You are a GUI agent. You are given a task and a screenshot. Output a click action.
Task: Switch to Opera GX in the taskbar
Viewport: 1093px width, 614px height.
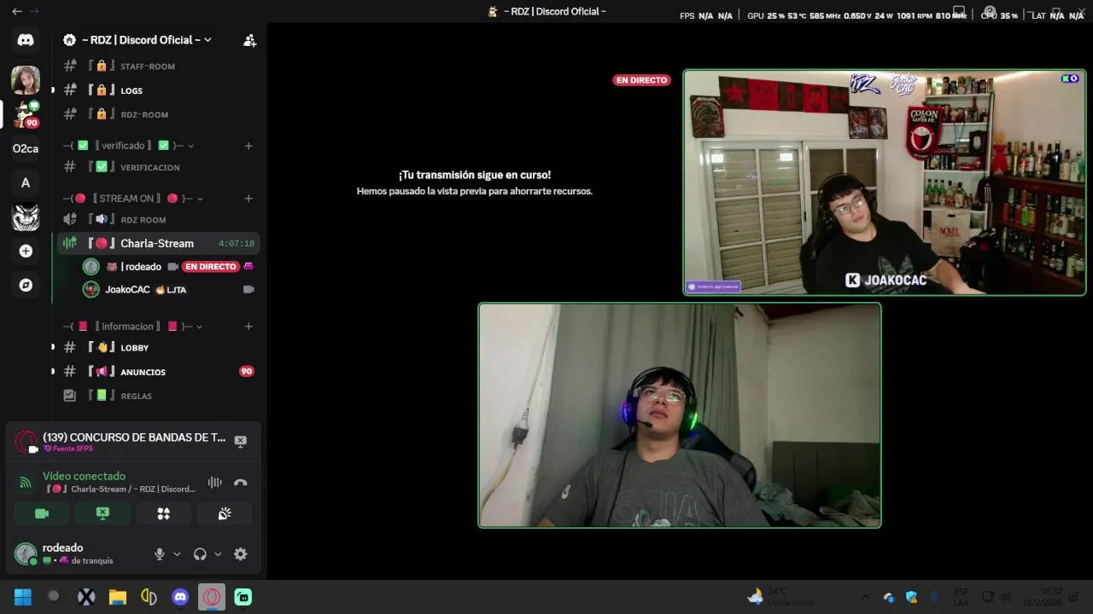tap(212, 597)
